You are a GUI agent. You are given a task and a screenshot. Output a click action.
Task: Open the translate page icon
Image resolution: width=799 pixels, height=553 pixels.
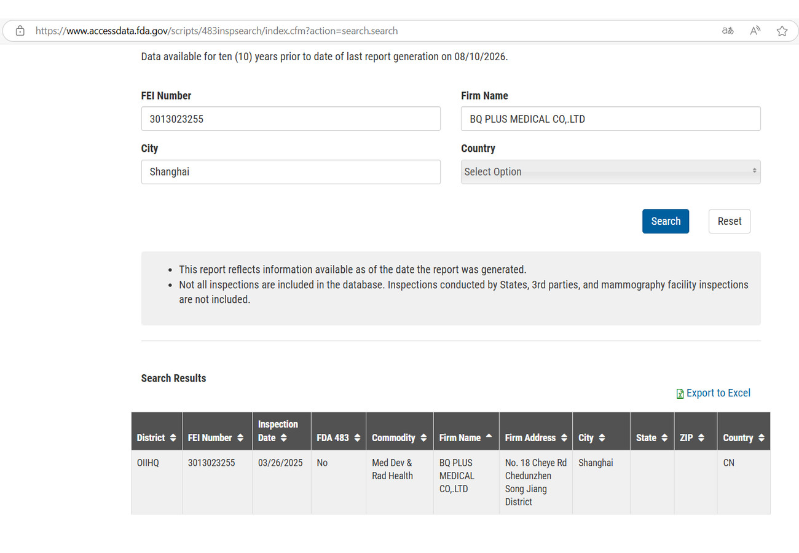(728, 31)
